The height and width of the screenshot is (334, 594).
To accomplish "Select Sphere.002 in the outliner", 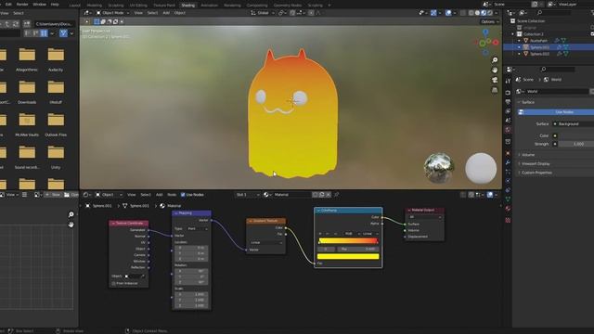I will click(539, 54).
